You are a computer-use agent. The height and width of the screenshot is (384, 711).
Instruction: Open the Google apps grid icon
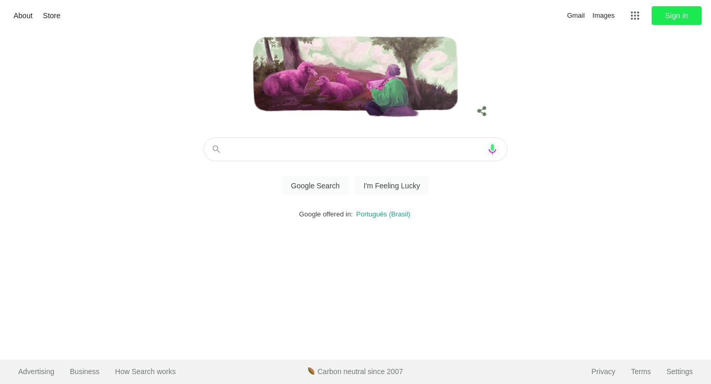[x=634, y=16]
